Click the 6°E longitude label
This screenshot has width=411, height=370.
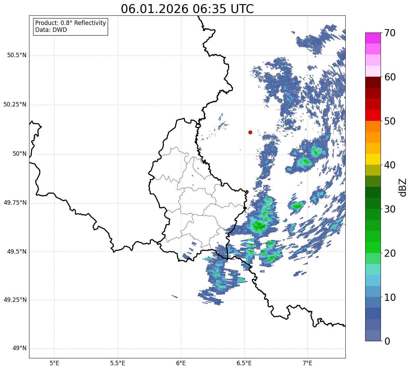(181, 363)
